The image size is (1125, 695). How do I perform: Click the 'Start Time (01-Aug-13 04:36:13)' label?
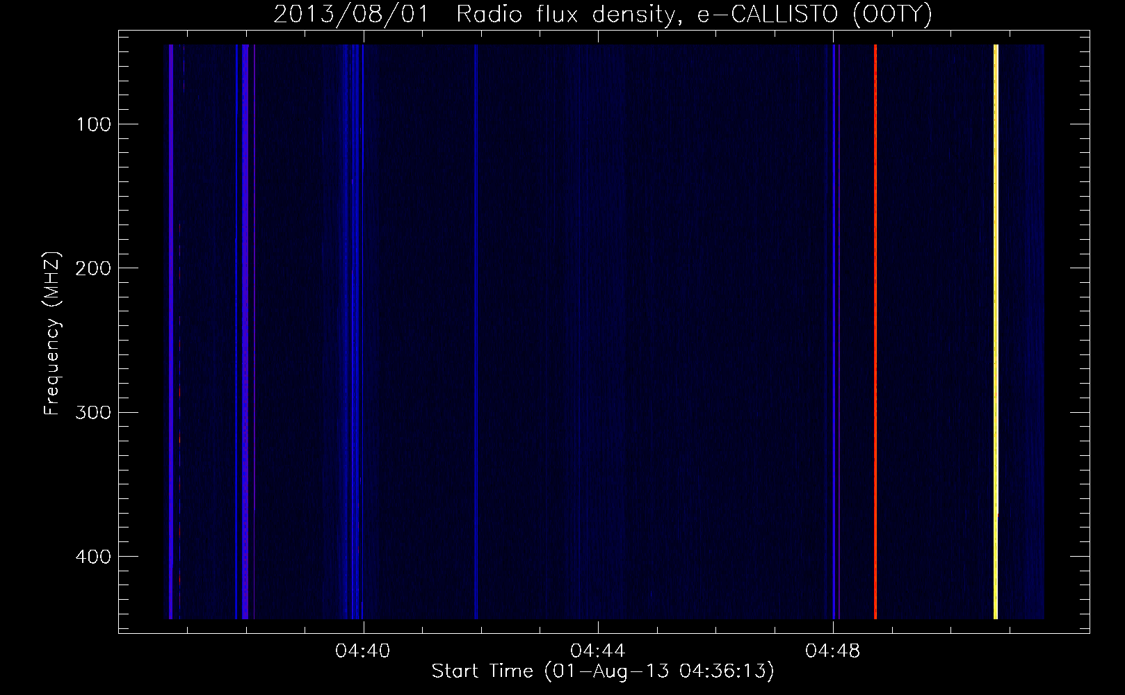pyautogui.click(x=603, y=671)
